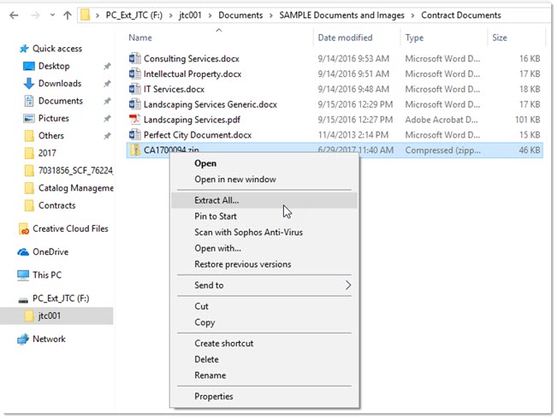Choose Open from the context menu
Image resolution: width=557 pixels, height=419 pixels.
tap(205, 163)
